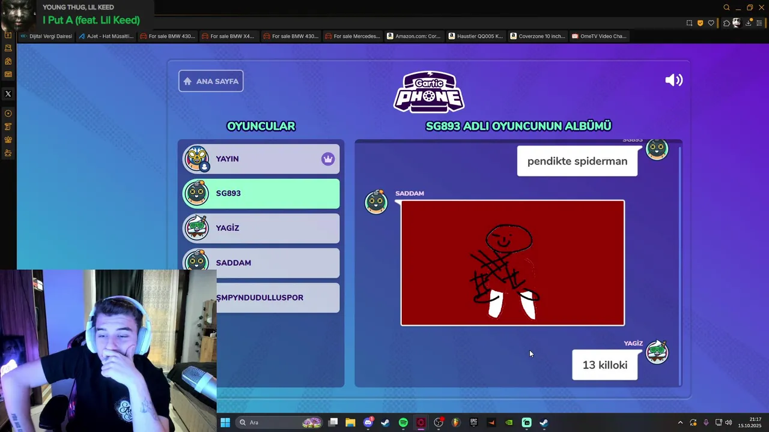Image resolution: width=769 pixels, height=432 pixels.
Task: Open the Start menu
Action: pyautogui.click(x=225, y=422)
